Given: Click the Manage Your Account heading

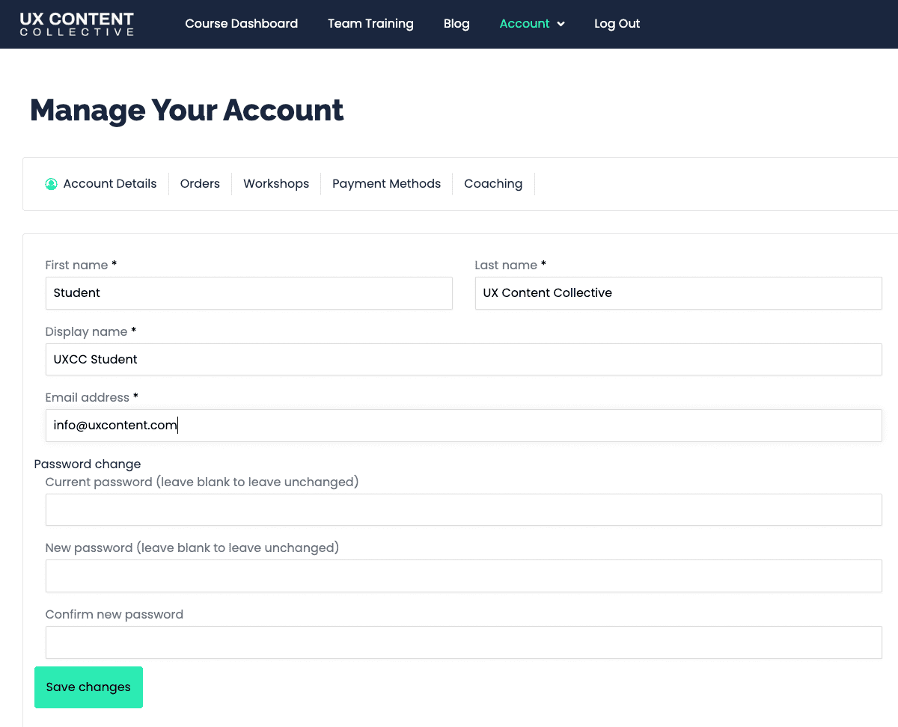Looking at the screenshot, I should [x=186, y=111].
